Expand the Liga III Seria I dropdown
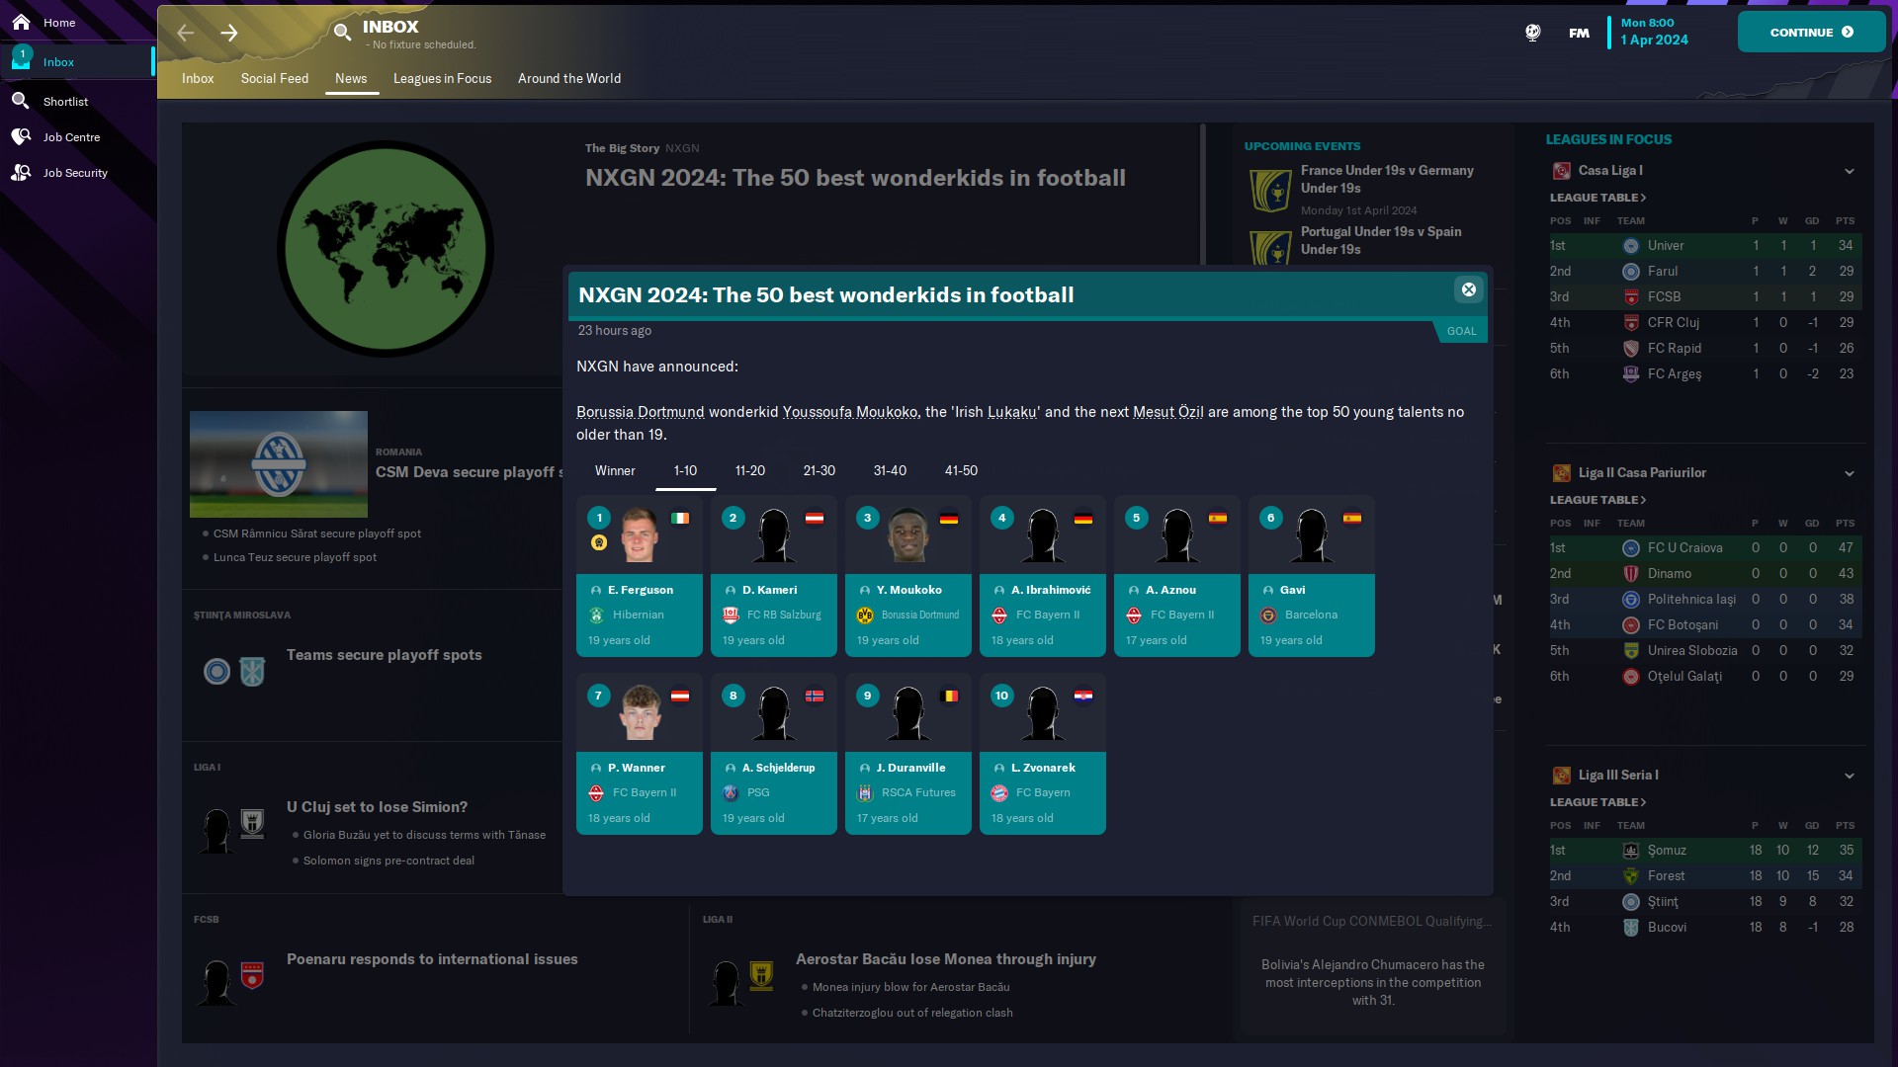This screenshot has height=1067, width=1898. coord(1849,776)
